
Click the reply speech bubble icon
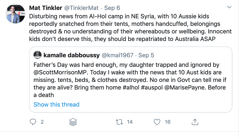click(33, 122)
